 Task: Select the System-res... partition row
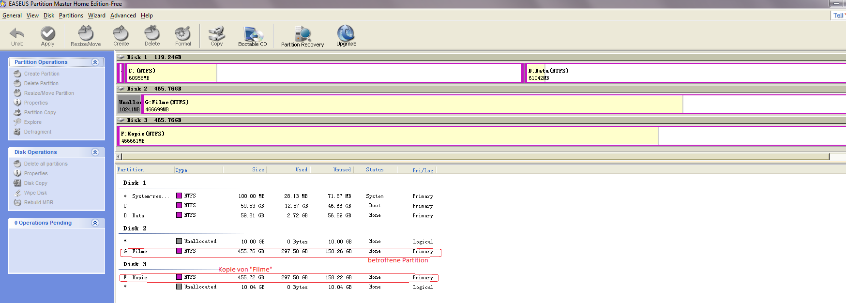point(278,196)
